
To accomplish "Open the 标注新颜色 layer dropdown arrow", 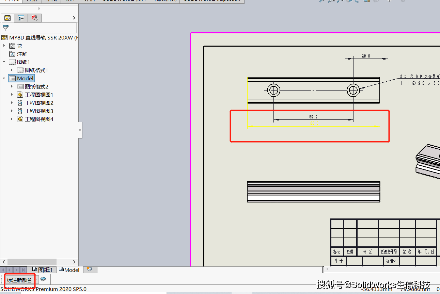I will click(35, 280).
